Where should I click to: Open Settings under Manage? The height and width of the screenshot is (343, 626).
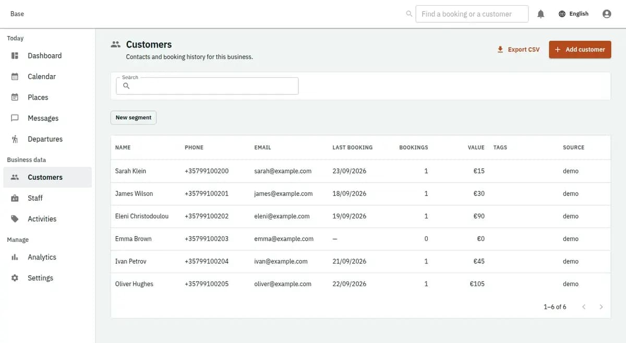[47, 278]
